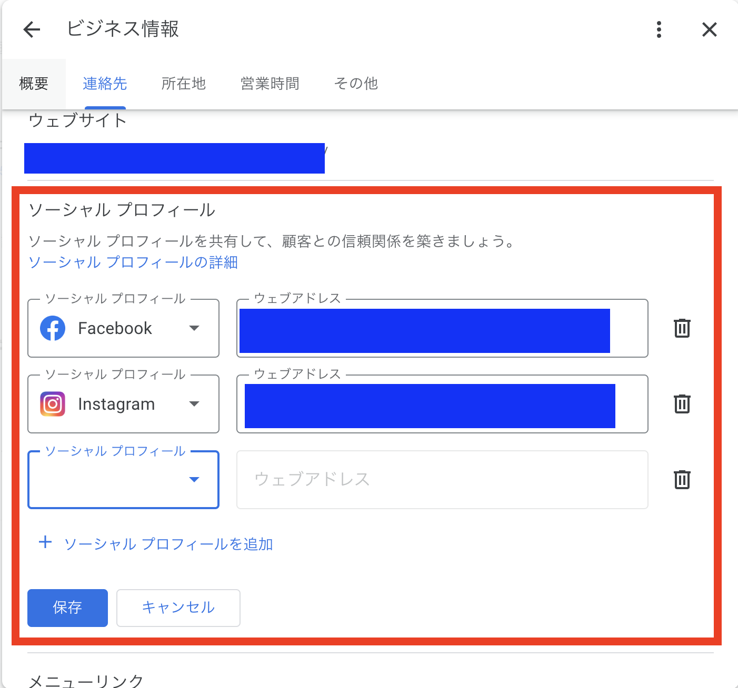Click the Facebook profile icon
Viewport: 738px width, 688px height.
[52, 328]
